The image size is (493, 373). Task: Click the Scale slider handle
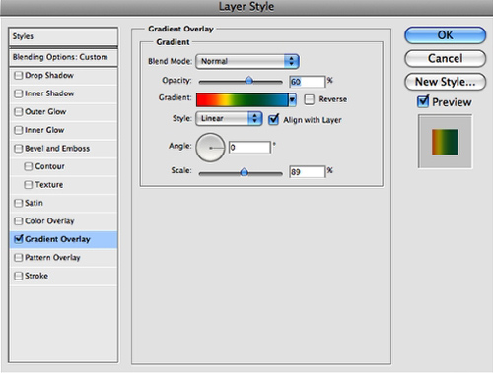[244, 172]
